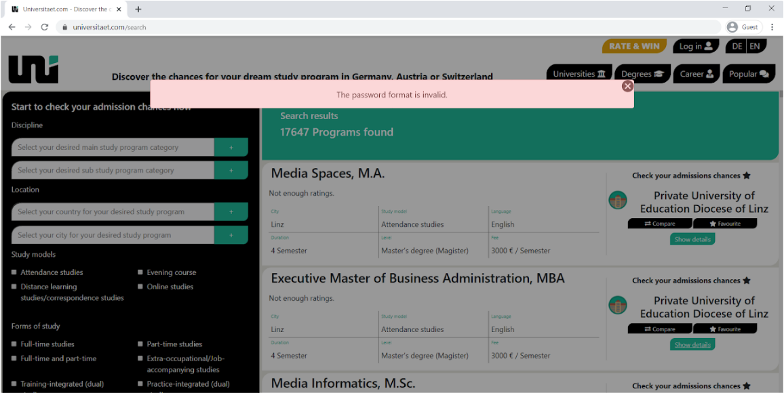This screenshot has width=784, height=393.
Task: Click university badge icon beside Media Spaces
Action: [x=617, y=201]
